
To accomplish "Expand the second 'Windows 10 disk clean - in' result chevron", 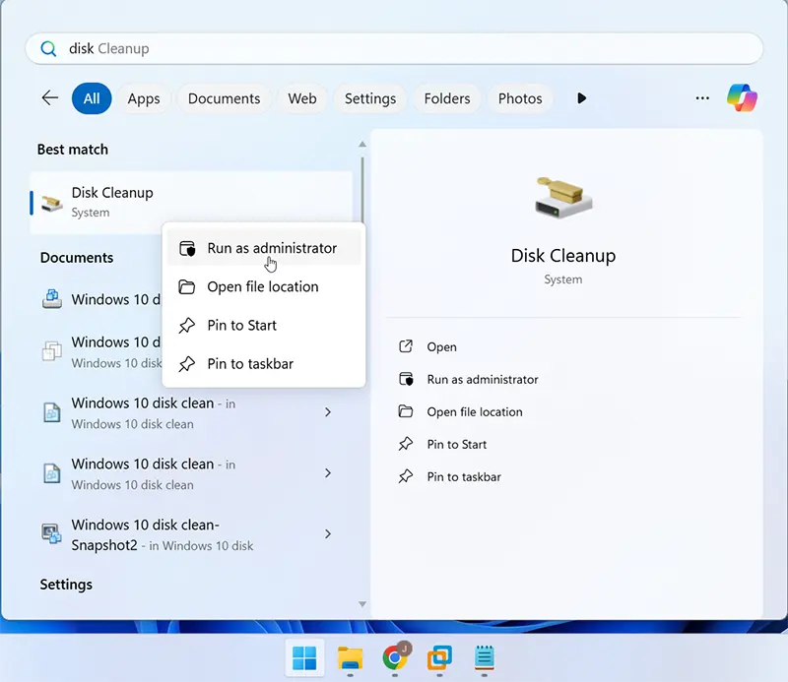I will point(328,473).
